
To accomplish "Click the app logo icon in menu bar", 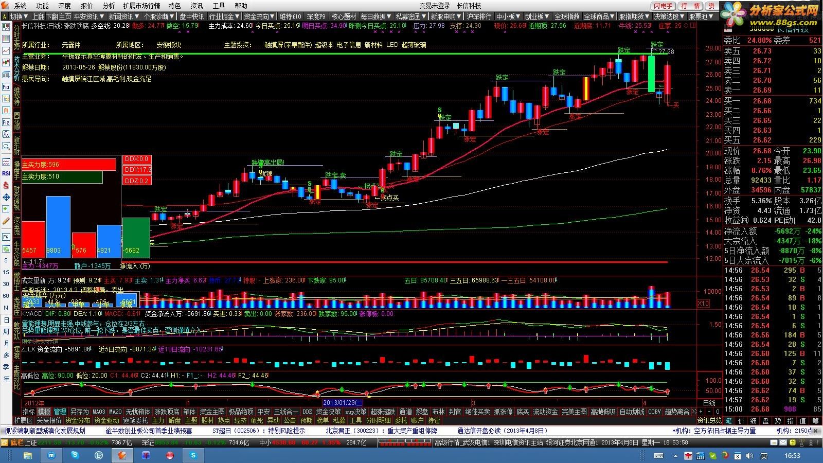I will pos(6,6).
